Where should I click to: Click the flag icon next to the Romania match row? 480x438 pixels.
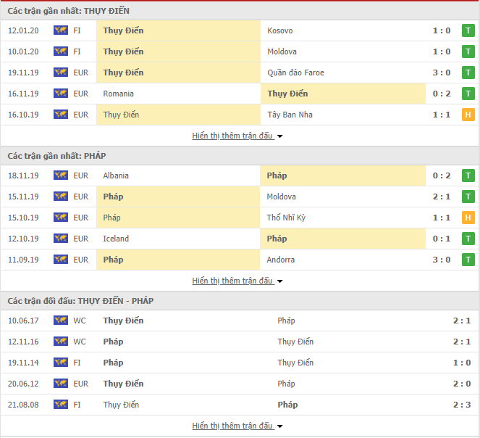(61, 94)
